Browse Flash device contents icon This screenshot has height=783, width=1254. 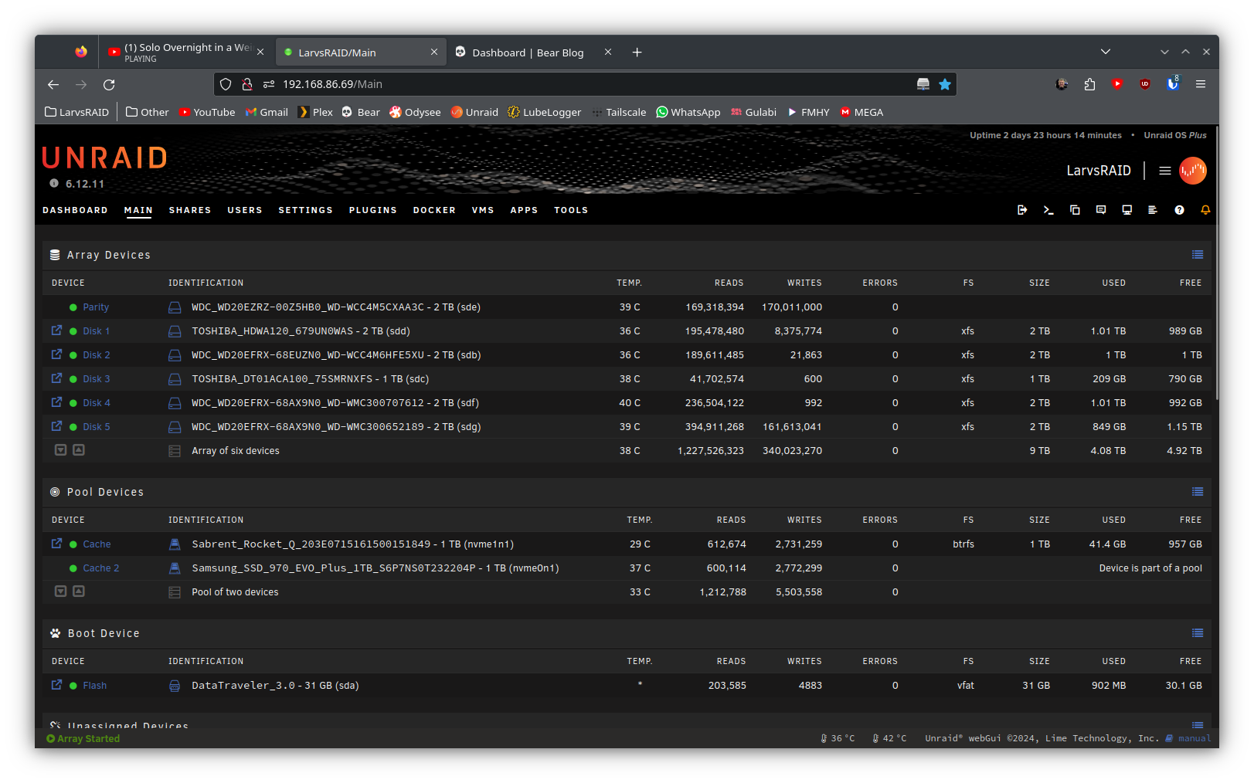pos(56,685)
